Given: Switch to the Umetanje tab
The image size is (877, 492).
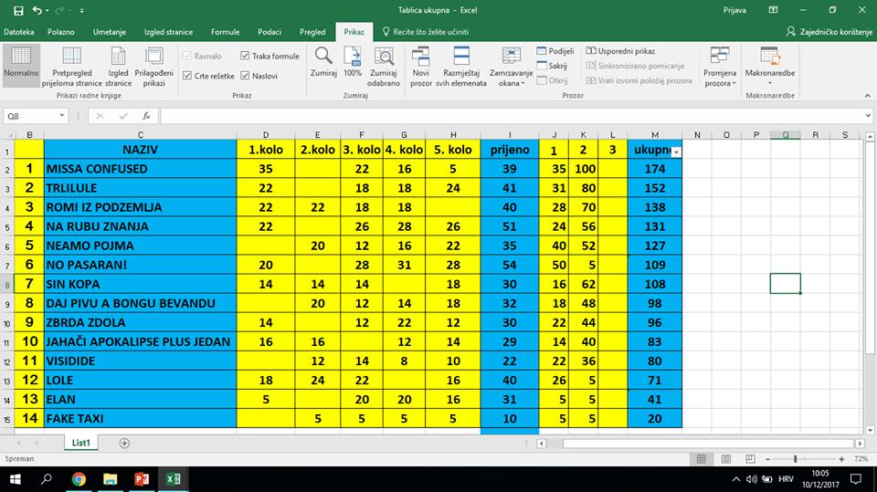Looking at the screenshot, I should coord(110,32).
